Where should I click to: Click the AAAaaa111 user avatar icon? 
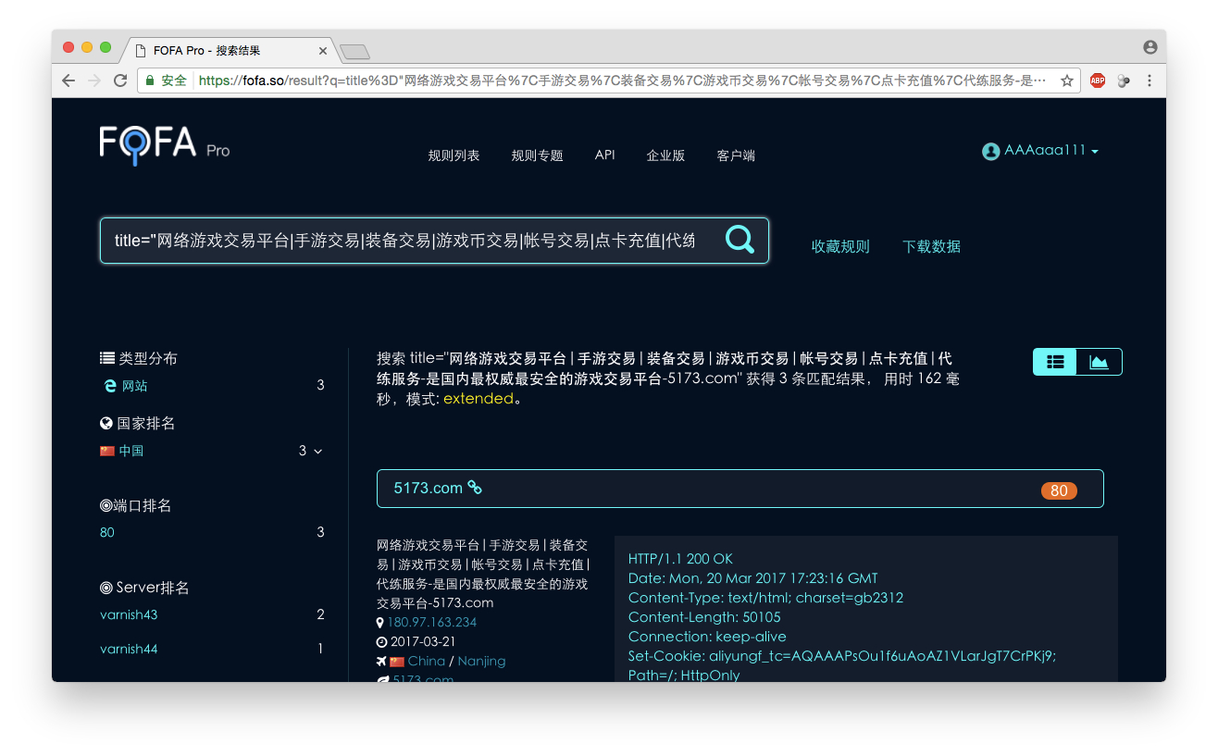tap(990, 151)
